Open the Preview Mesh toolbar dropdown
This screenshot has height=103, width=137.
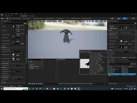tap(17, 19)
